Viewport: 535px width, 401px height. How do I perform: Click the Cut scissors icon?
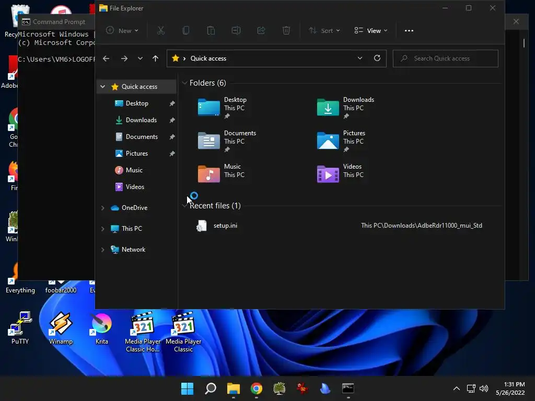click(161, 31)
